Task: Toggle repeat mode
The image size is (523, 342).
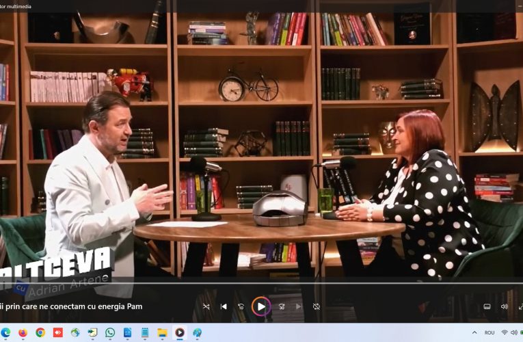Action: pyautogui.click(x=316, y=306)
